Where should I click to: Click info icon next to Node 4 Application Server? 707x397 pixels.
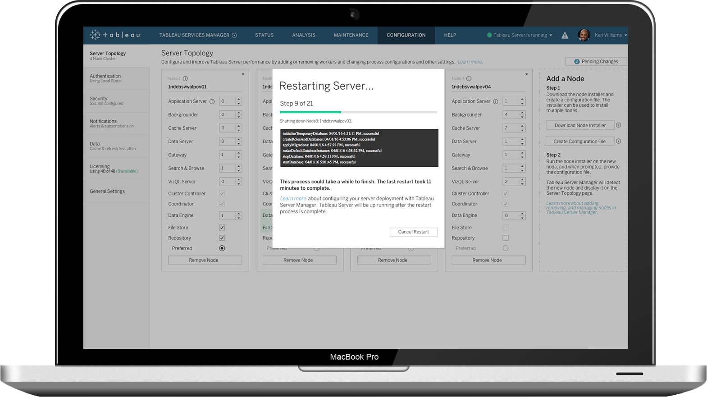pyautogui.click(x=496, y=101)
